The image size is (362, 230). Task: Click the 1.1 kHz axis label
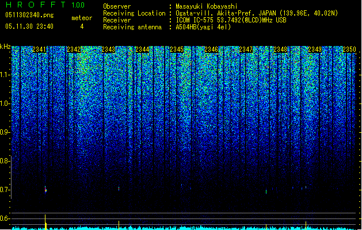click(x=5, y=75)
